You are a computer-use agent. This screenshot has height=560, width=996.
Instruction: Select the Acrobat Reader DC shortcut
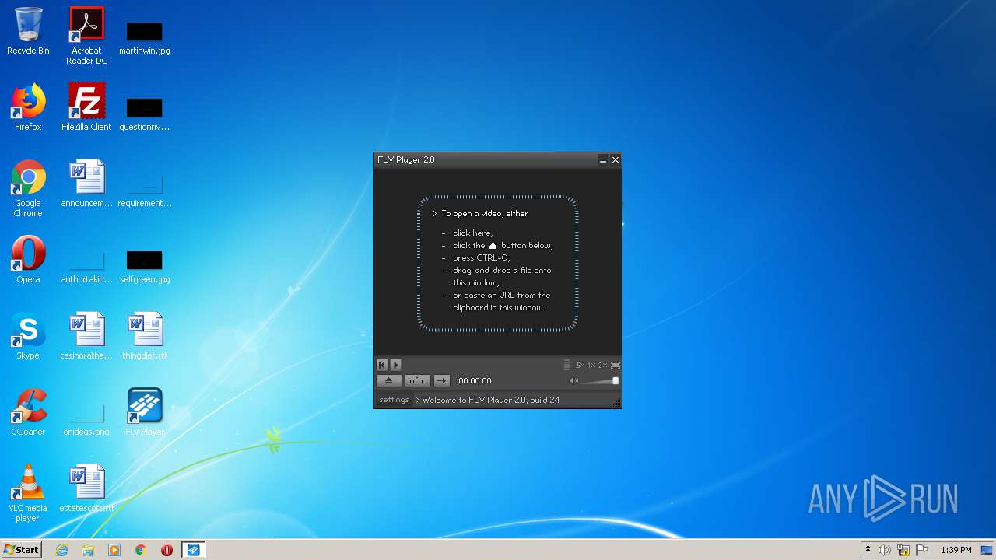86,36
